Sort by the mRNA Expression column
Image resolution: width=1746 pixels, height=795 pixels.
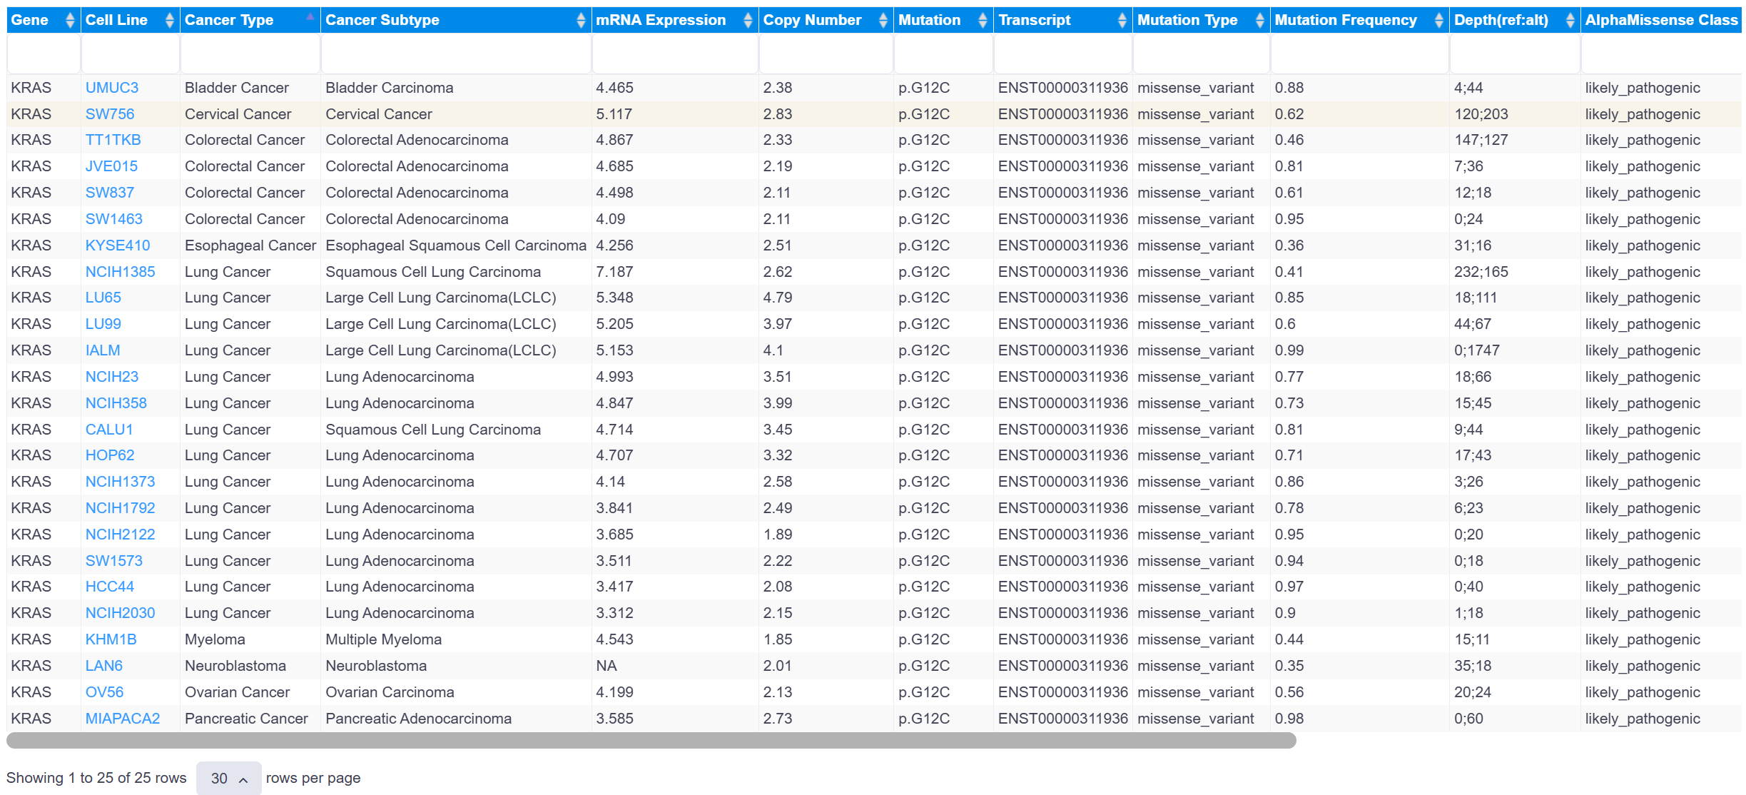(x=747, y=21)
